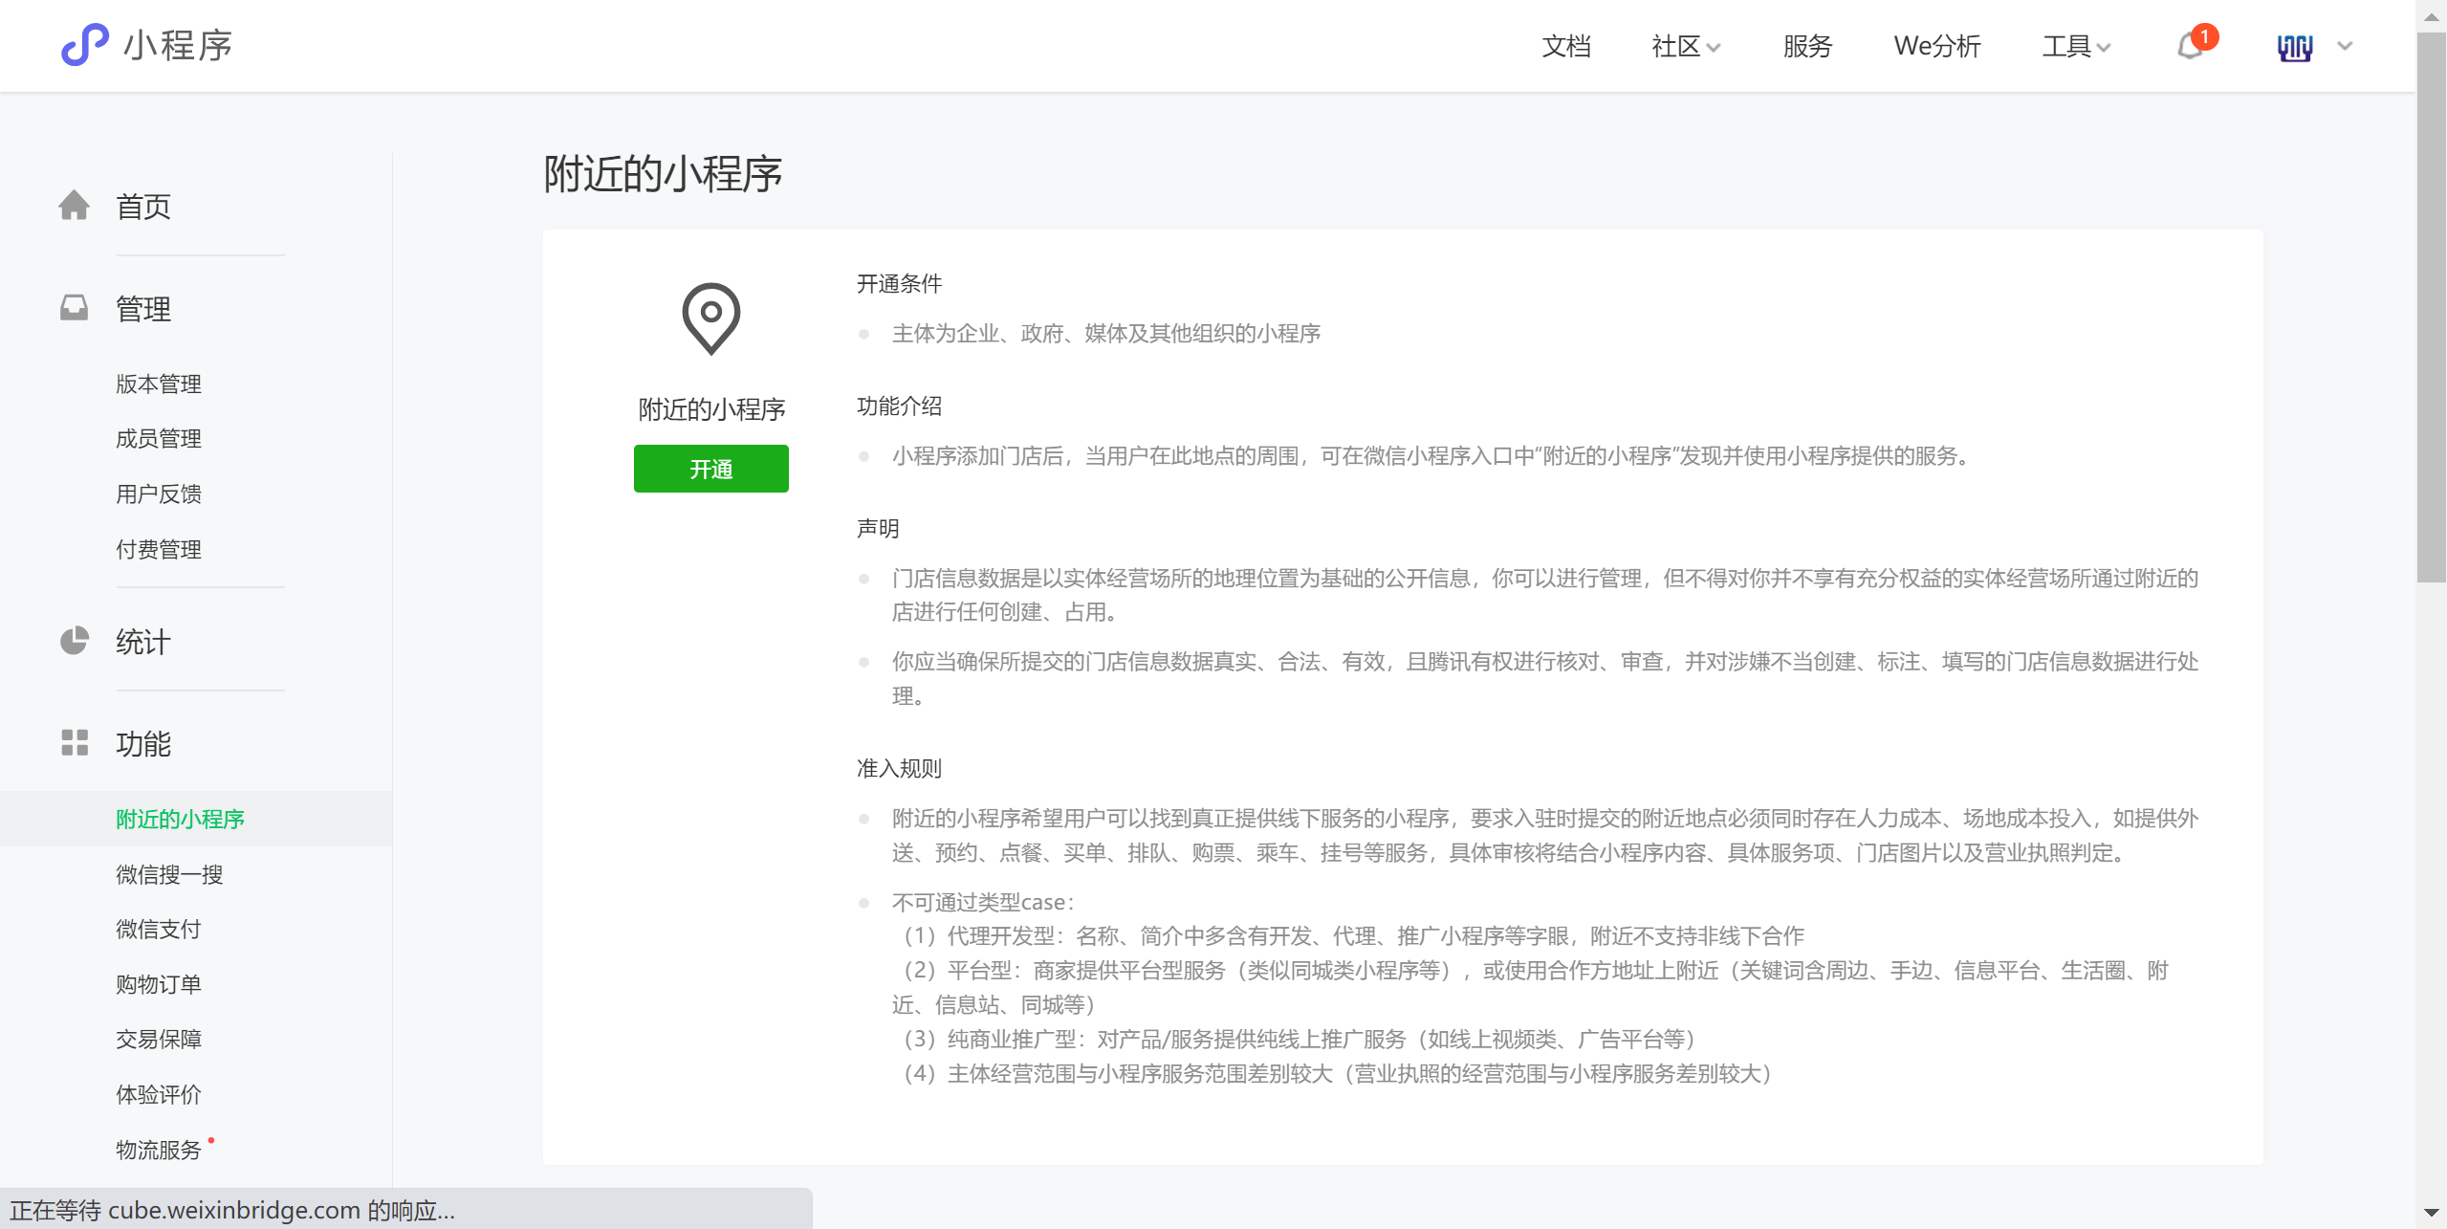Click the 开通条件 heading
The height and width of the screenshot is (1229, 2447).
[x=899, y=283]
